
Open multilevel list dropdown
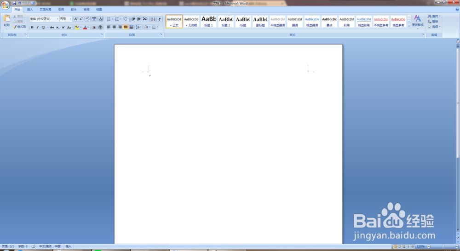126,19
